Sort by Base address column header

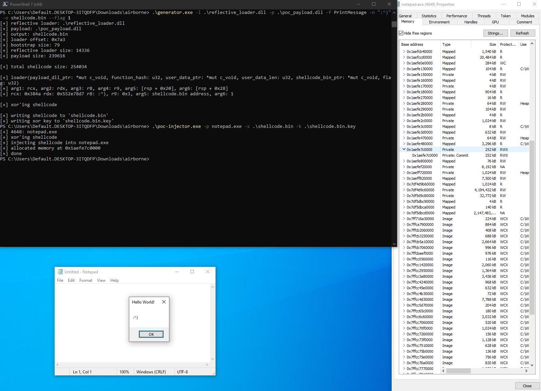pos(420,44)
